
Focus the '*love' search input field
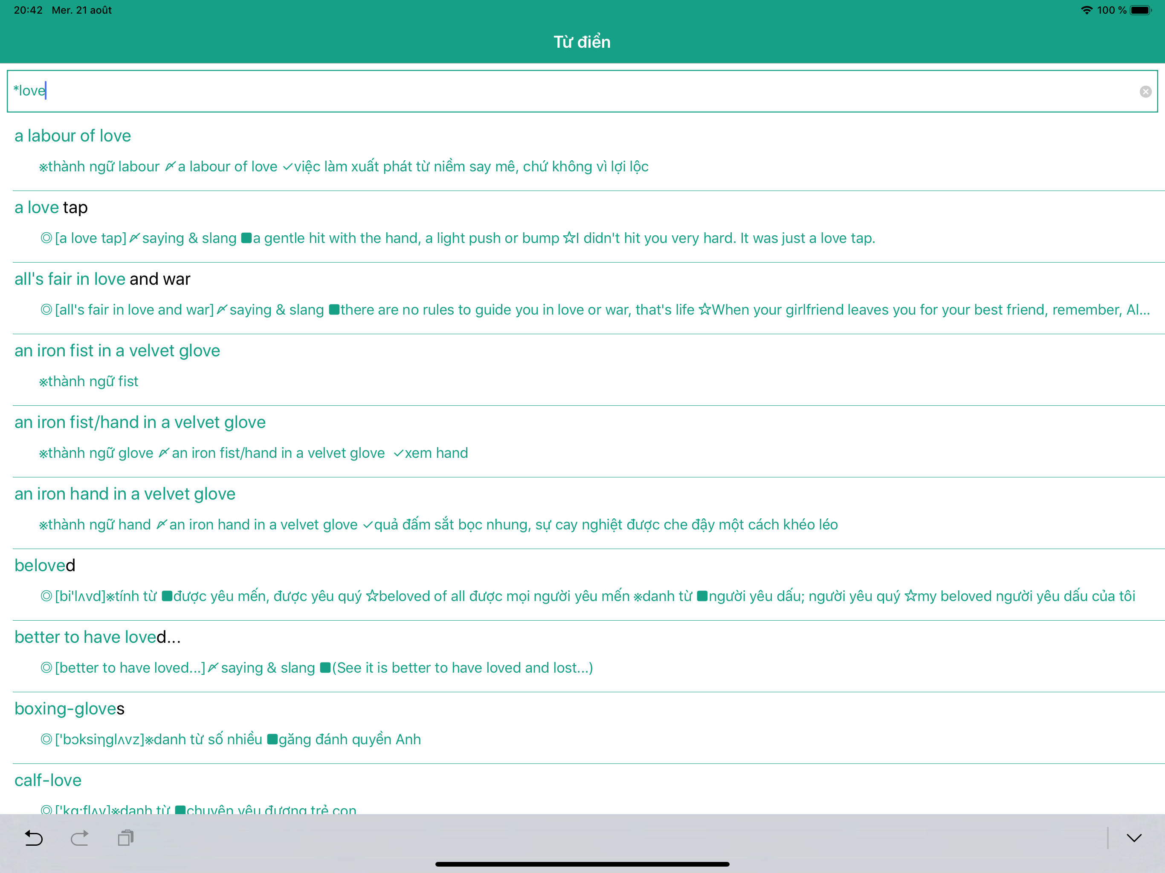(x=582, y=91)
